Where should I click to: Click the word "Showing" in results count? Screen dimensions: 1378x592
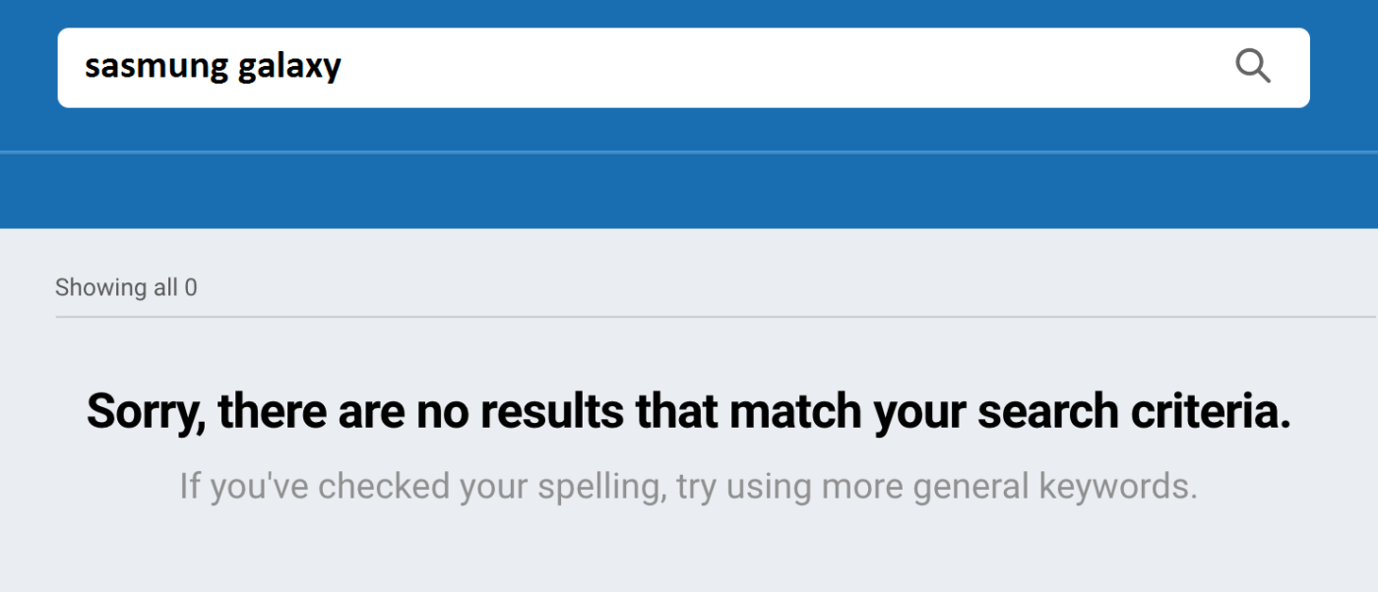[100, 287]
